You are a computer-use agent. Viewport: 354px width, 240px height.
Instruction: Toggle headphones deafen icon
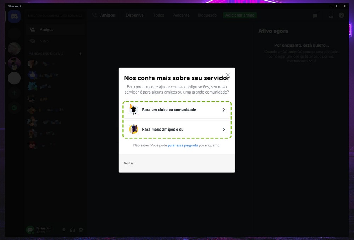tap(73, 230)
